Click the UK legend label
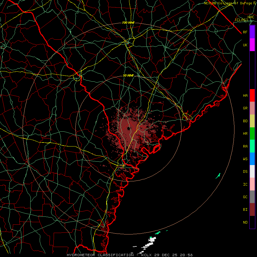Screen dimensions: 257x257 245,45
